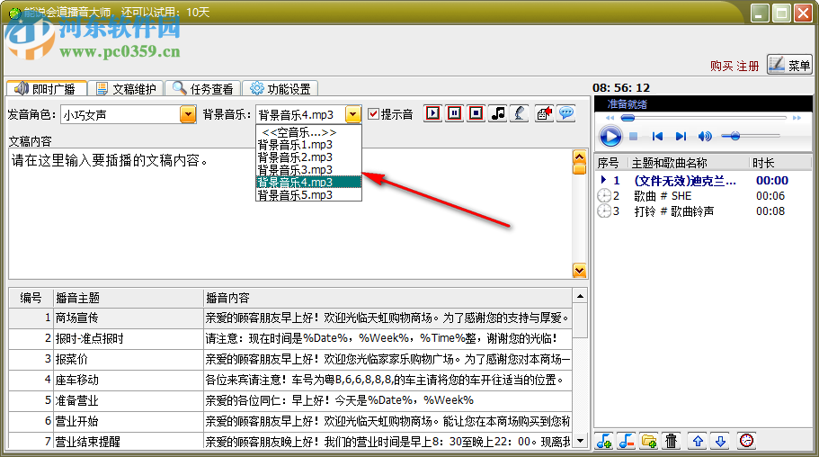The width and height of the screenshot is (819, 457).
Task: Mute the media player volume
Action: (x=705, y=137)
